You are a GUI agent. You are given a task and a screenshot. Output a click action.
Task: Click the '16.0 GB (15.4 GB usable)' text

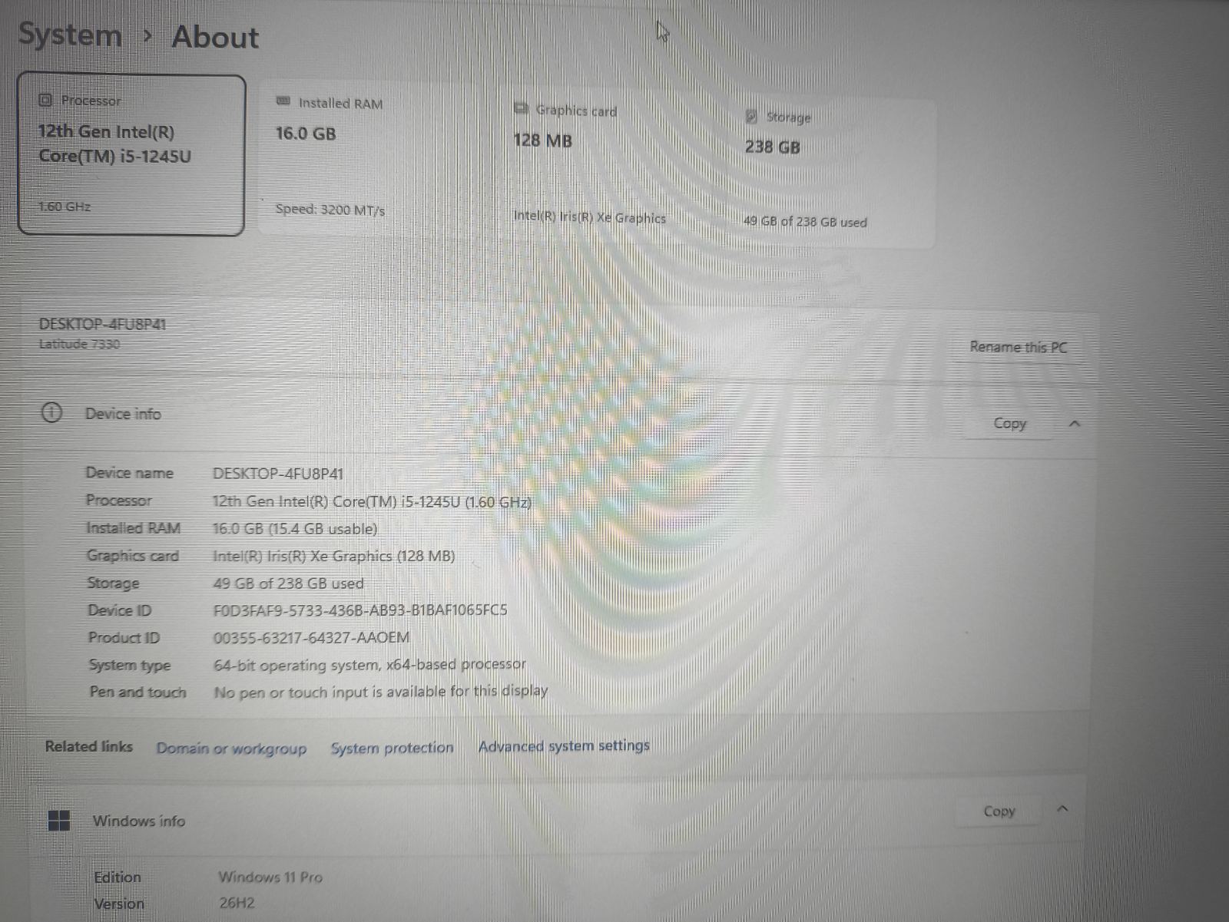pyautogui.click(x=295, y=529)
